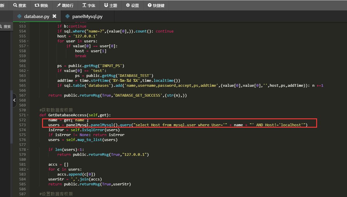
Task: Click line number 565 in gutter
Action: tap(22, 86)
